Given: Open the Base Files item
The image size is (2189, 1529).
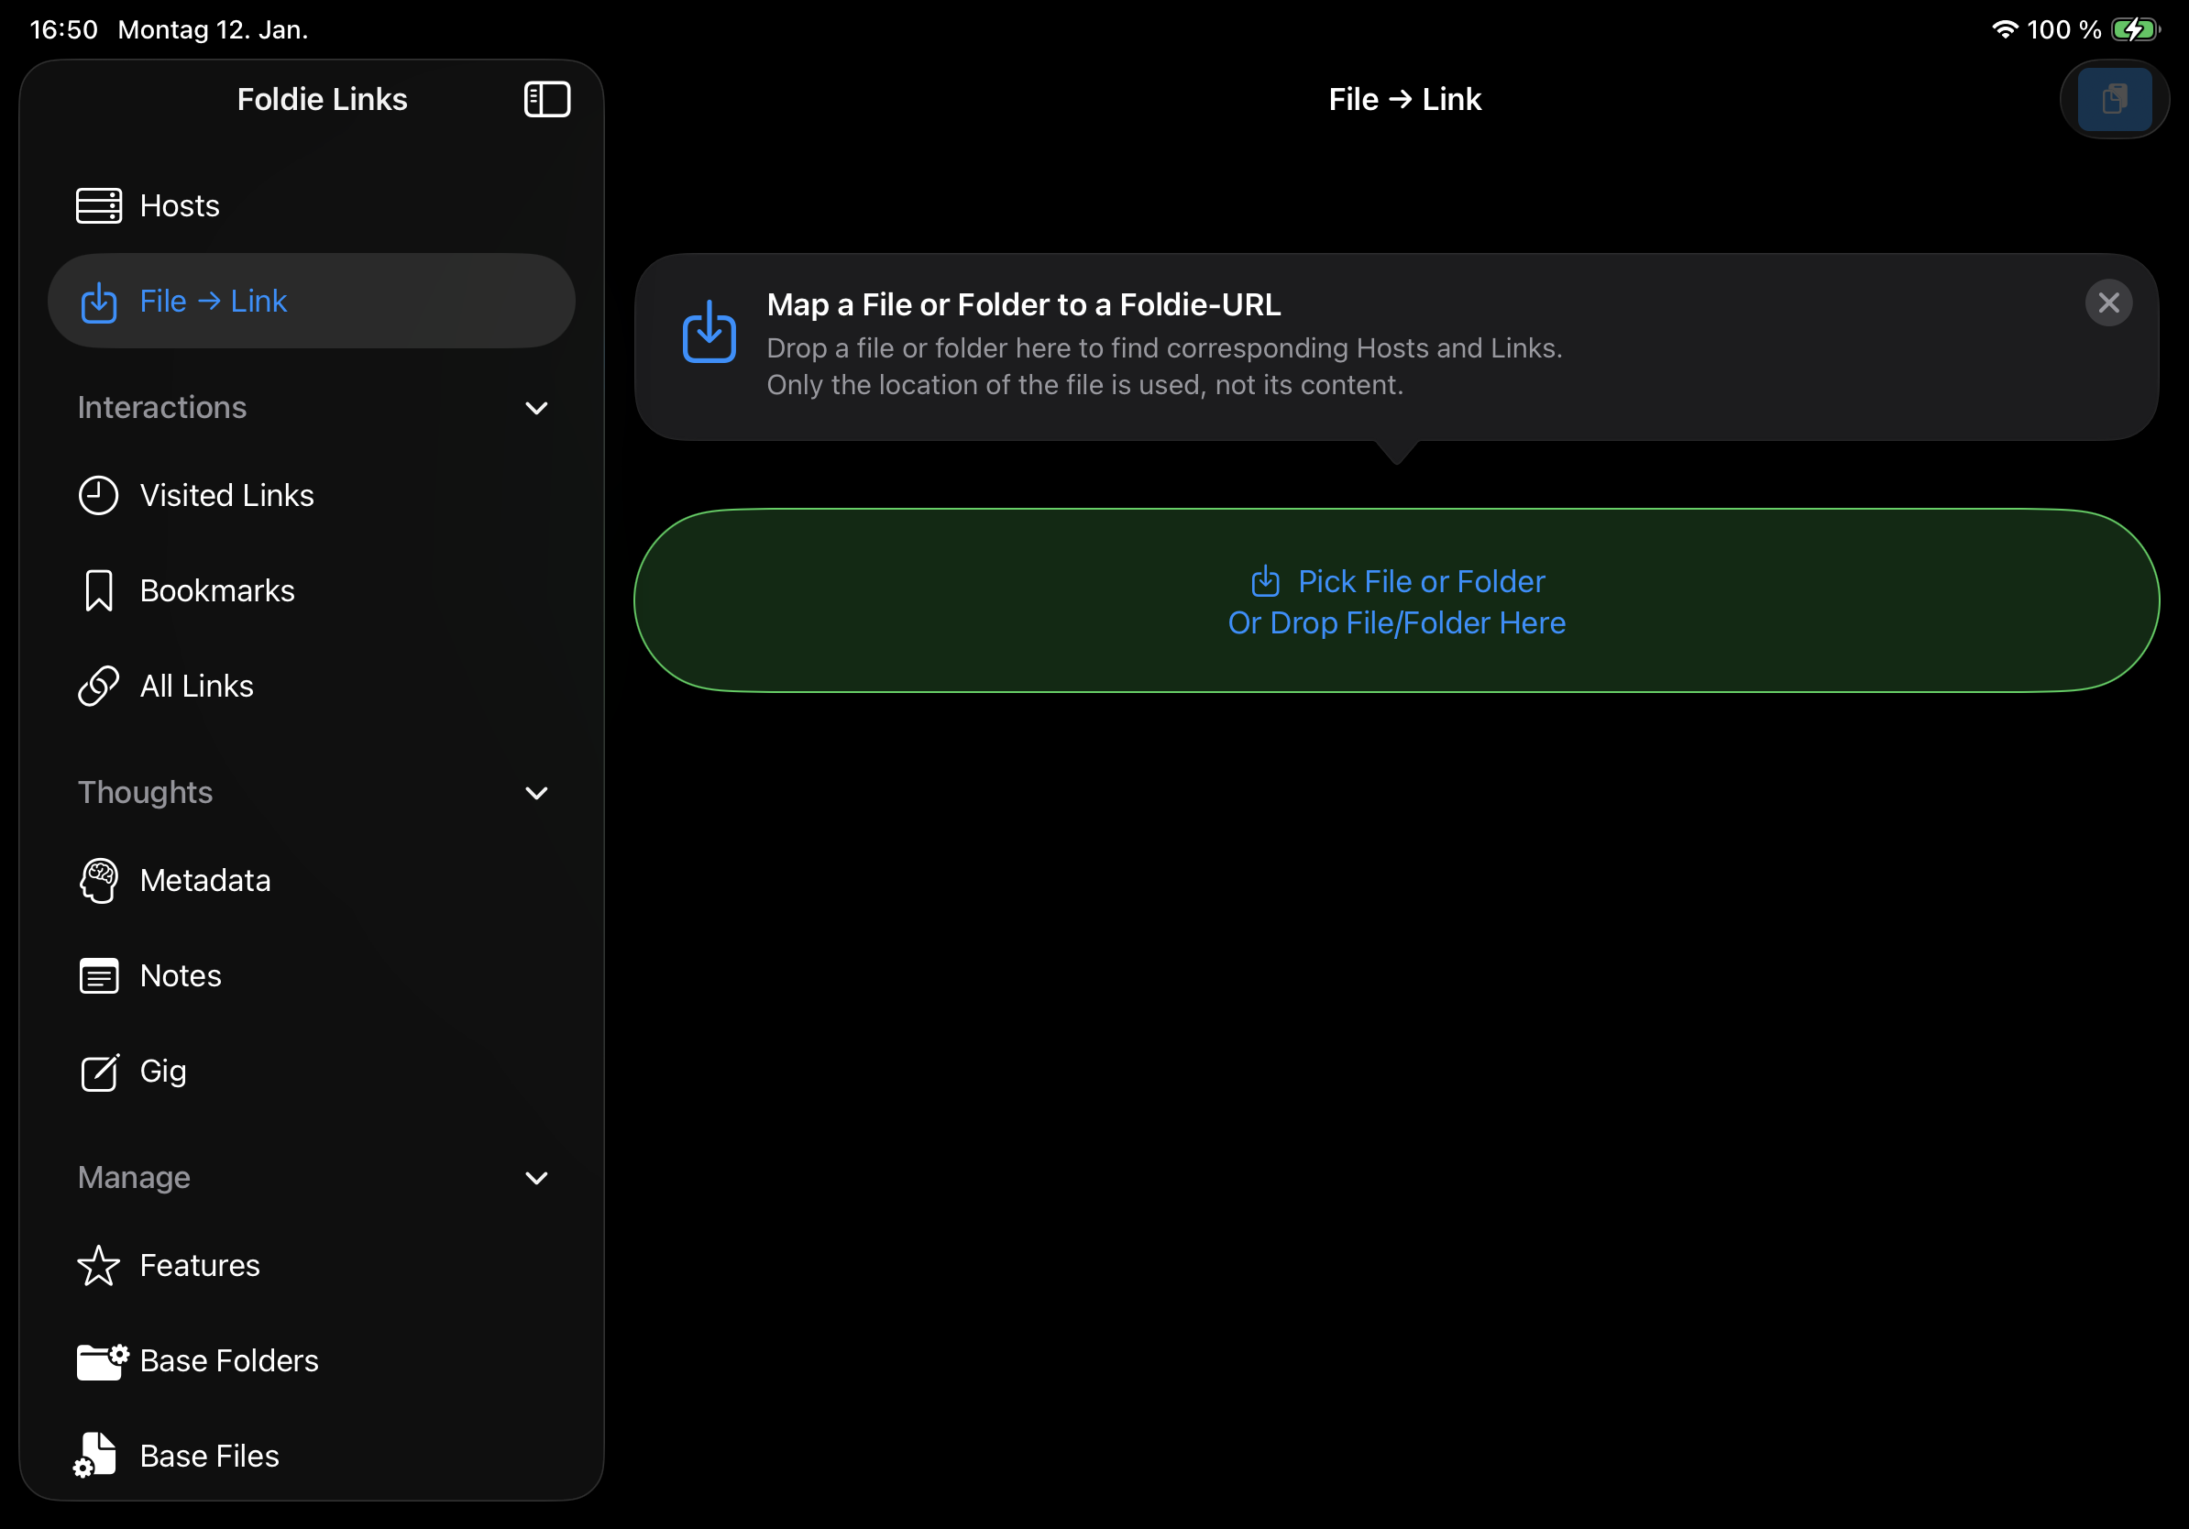Looking at the screenshot, I should click(x=210, y=1457).
